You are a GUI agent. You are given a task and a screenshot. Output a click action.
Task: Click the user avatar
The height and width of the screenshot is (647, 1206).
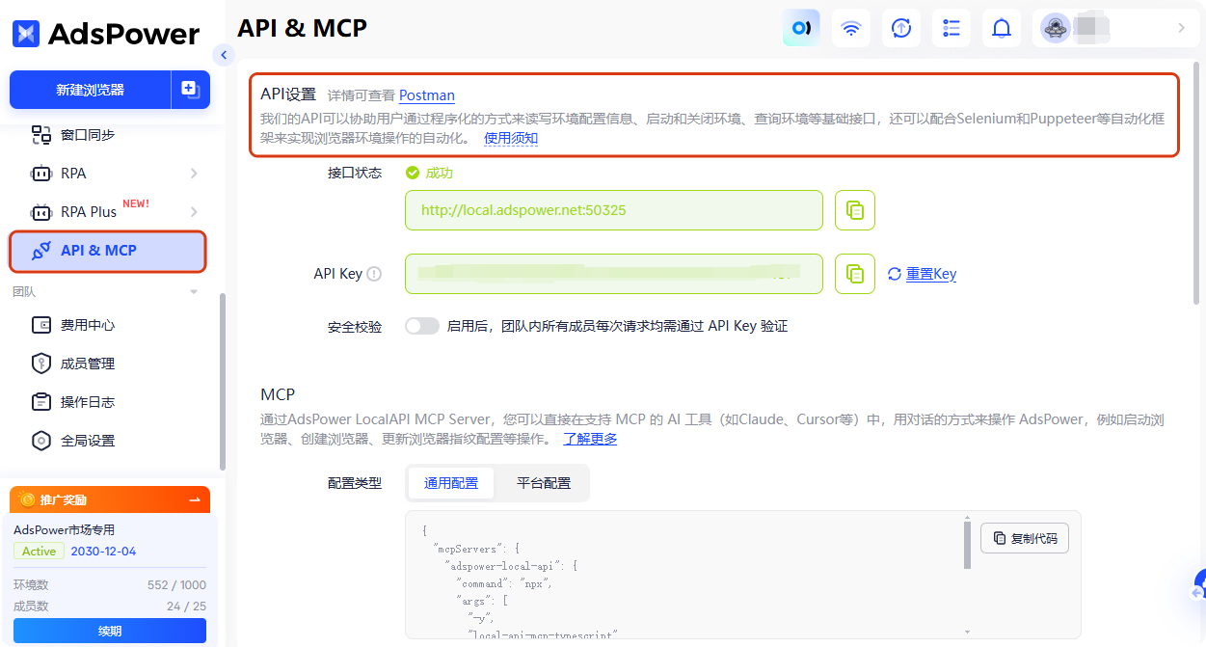1056,28
